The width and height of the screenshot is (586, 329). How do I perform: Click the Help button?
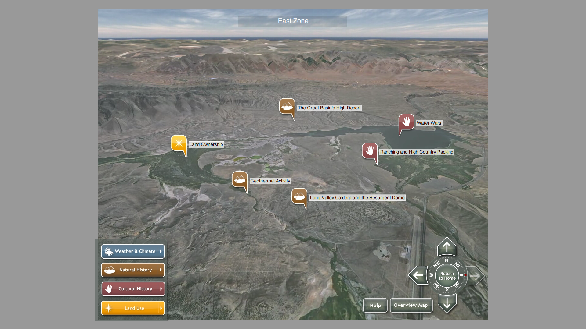(x=375, y=305)
